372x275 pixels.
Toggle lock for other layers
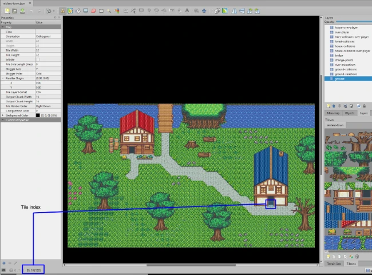(364, 106)
